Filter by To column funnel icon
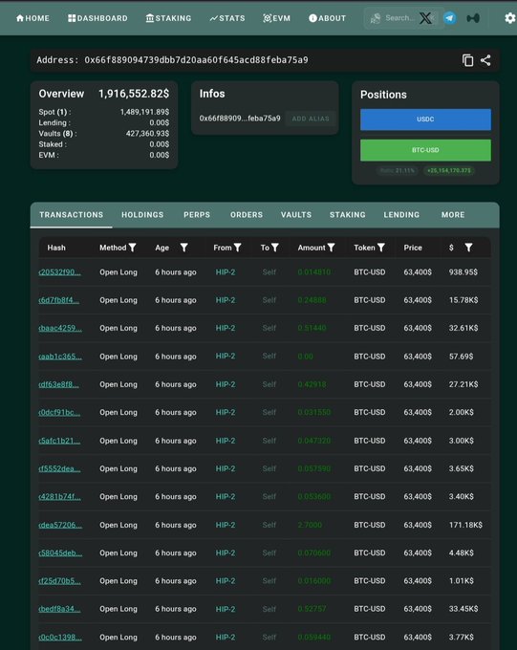This screenshot has width=517, height=650. click(x=275, y=248)
